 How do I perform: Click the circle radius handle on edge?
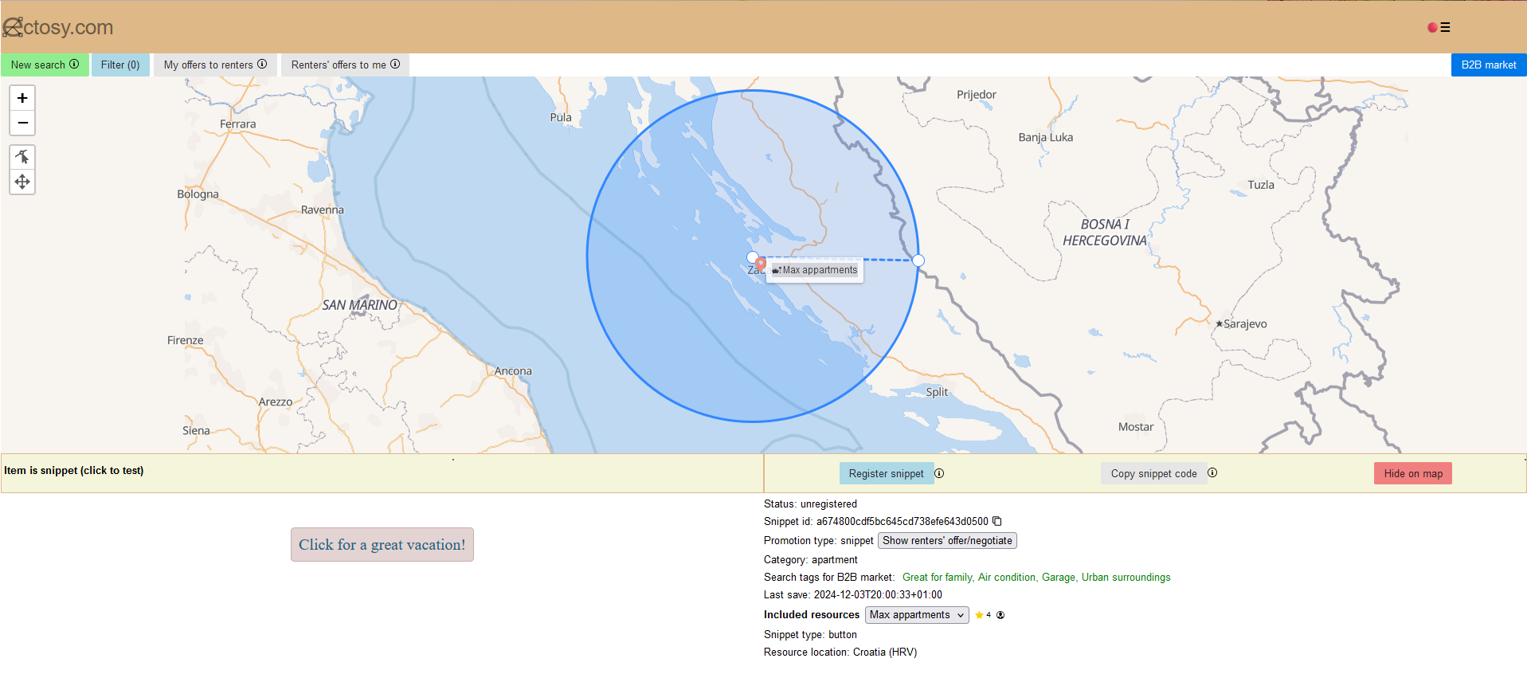point(918,261)
